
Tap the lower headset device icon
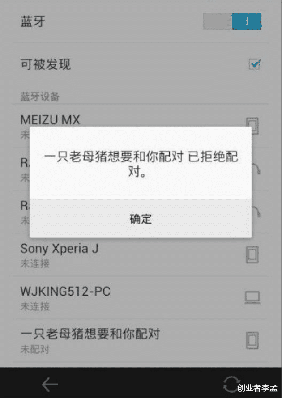[x=256, y=212]
